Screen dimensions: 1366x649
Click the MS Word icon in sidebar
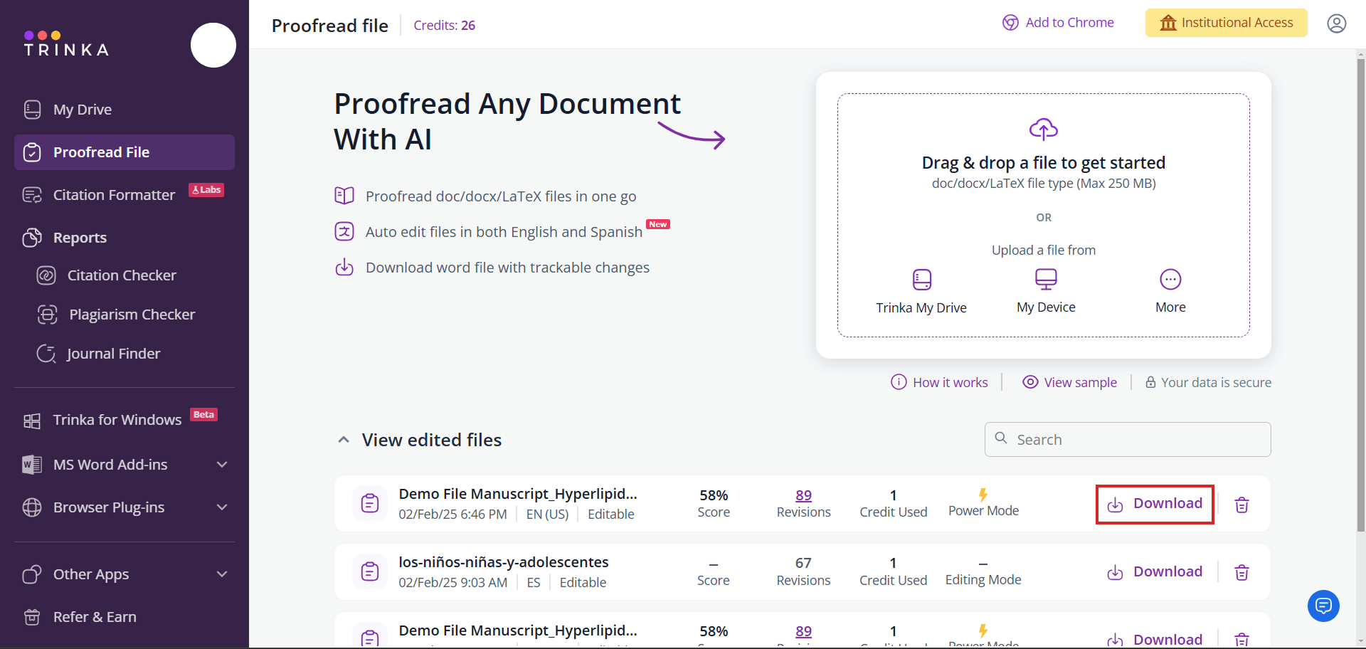click(32, 465)
